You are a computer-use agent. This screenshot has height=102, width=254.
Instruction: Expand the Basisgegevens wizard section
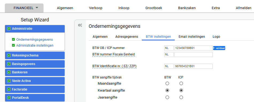35,64
